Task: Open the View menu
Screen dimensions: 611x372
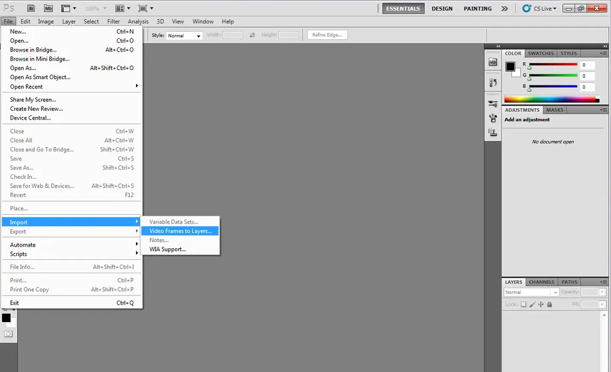Action: [x=177, y=21]
